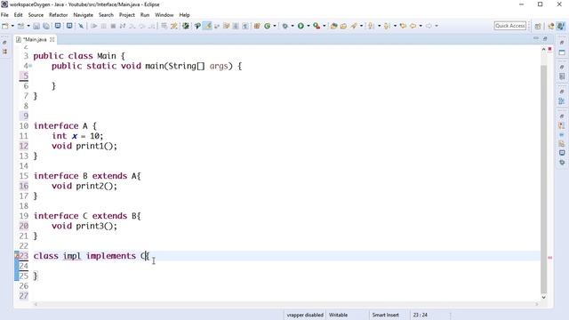This screenshot has height=320, width=569.
Task: Maximize the editor area
Action: coord(545,38)
